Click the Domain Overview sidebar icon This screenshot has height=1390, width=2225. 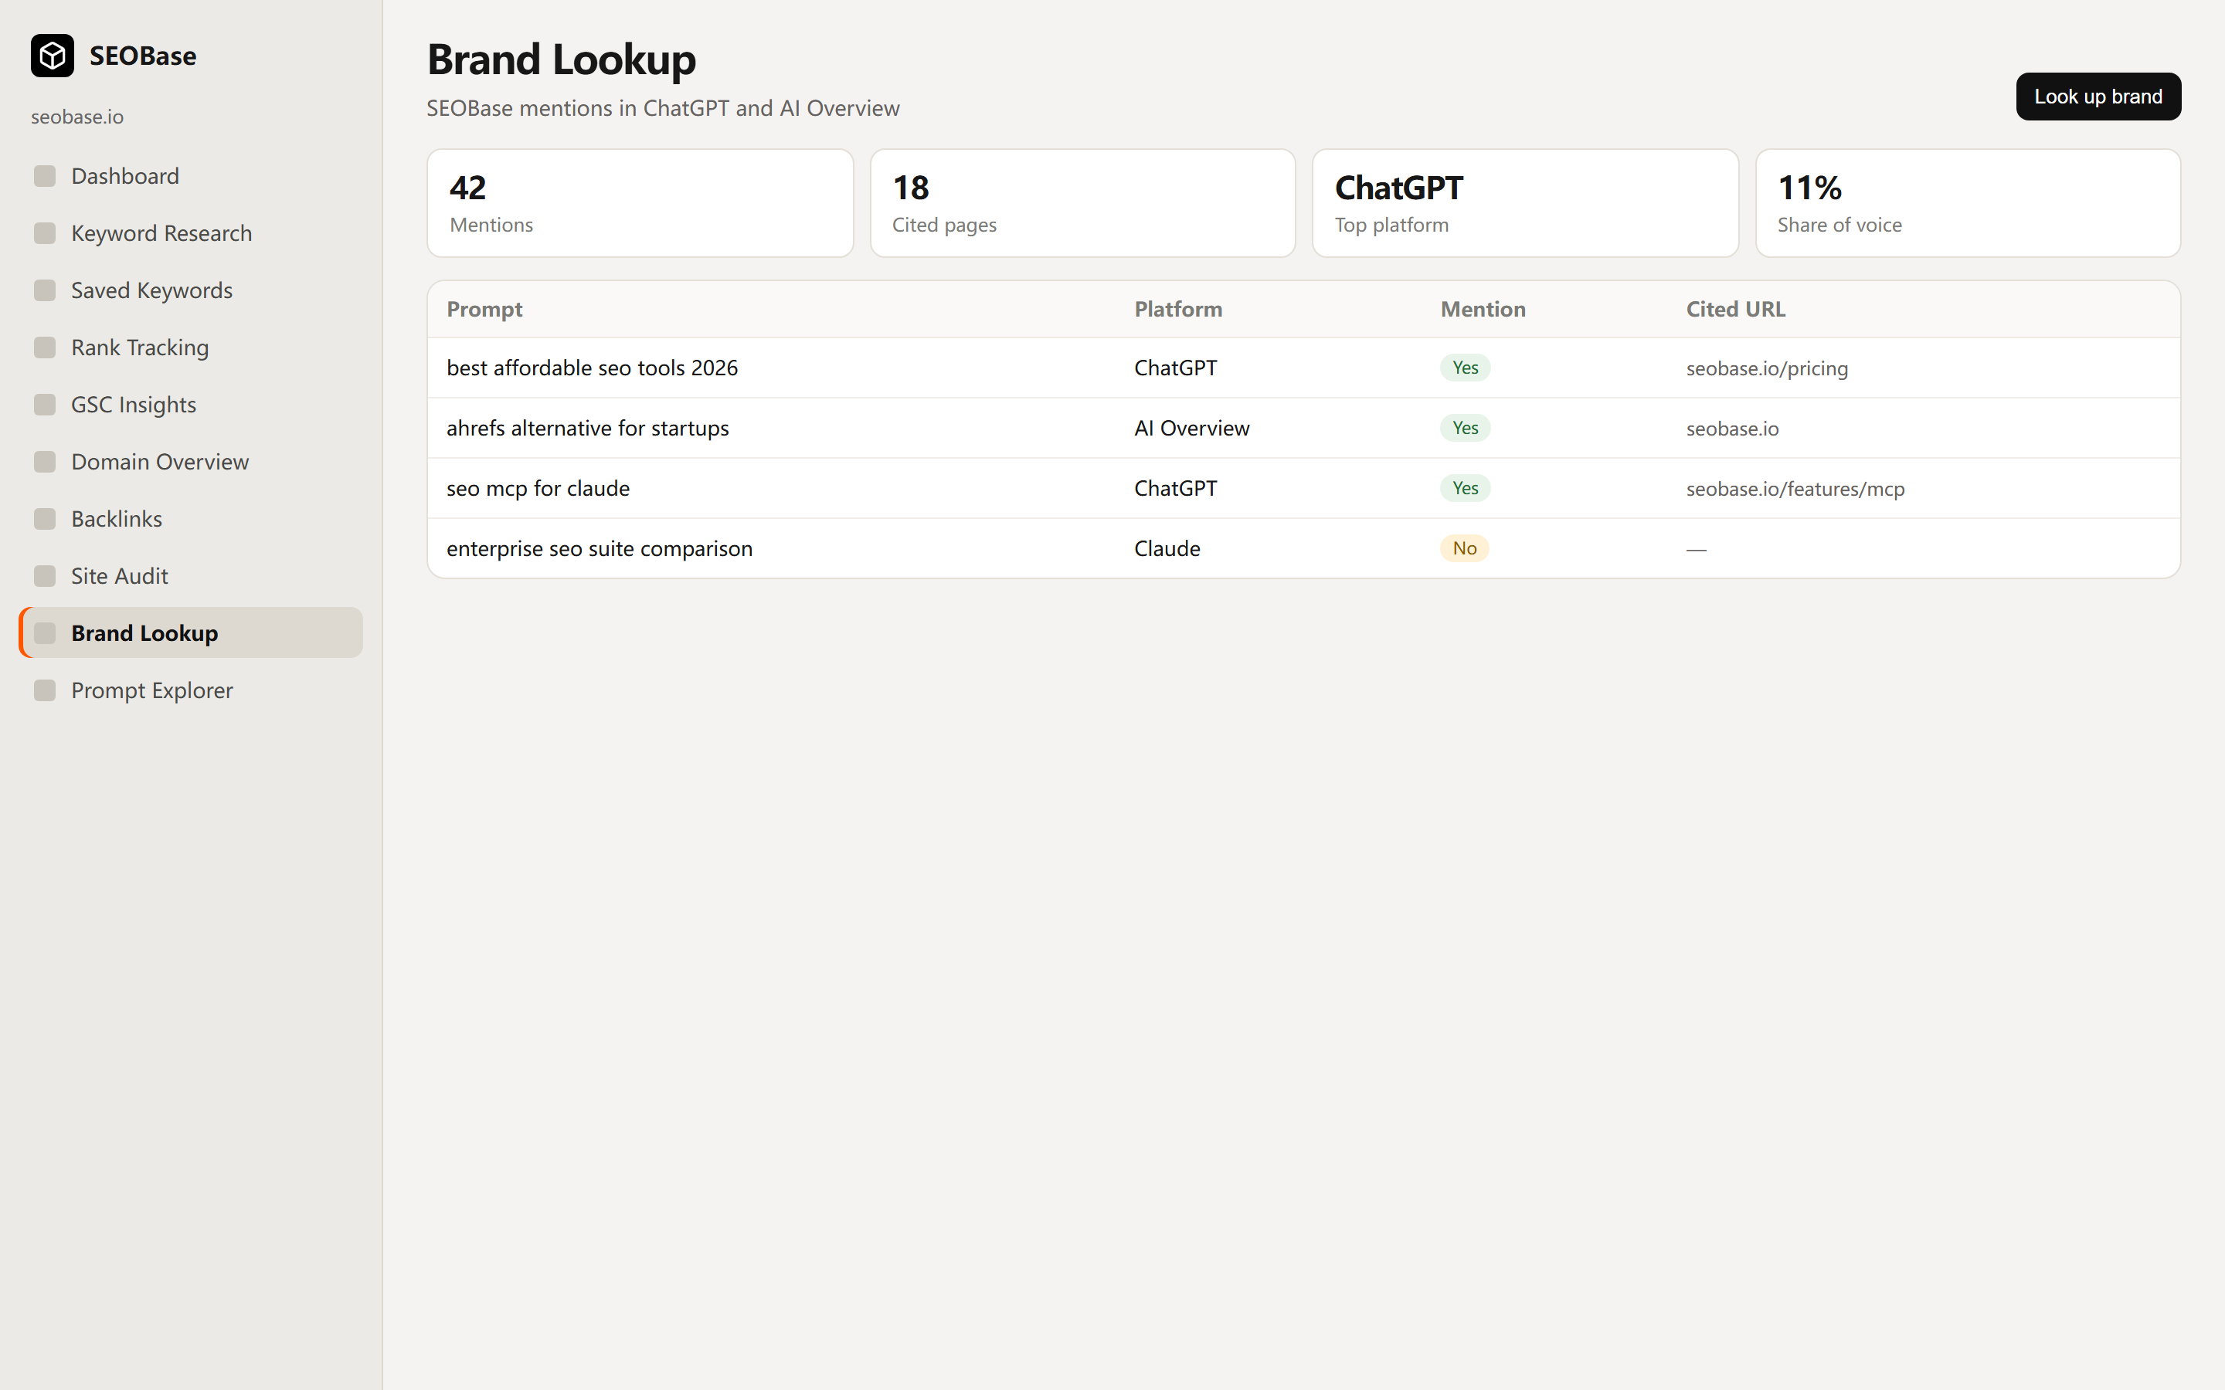[x=45, y=462]
